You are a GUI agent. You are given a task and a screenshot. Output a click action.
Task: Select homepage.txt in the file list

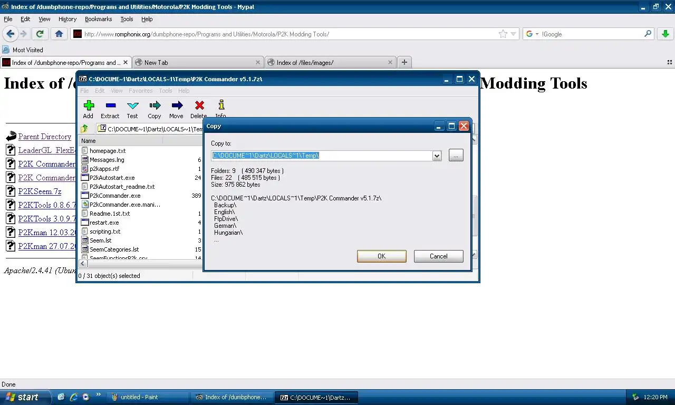(108, 151)
